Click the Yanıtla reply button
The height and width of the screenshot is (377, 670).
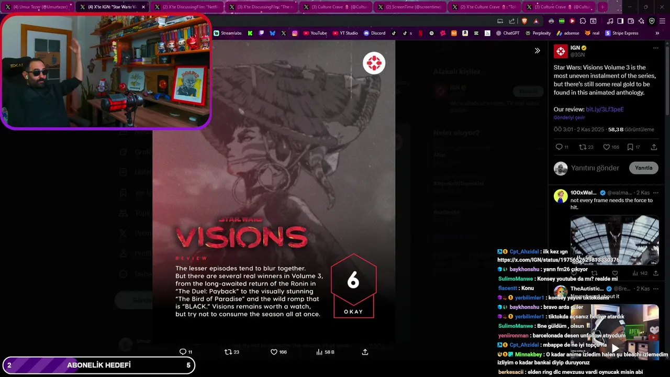point(643,168)
